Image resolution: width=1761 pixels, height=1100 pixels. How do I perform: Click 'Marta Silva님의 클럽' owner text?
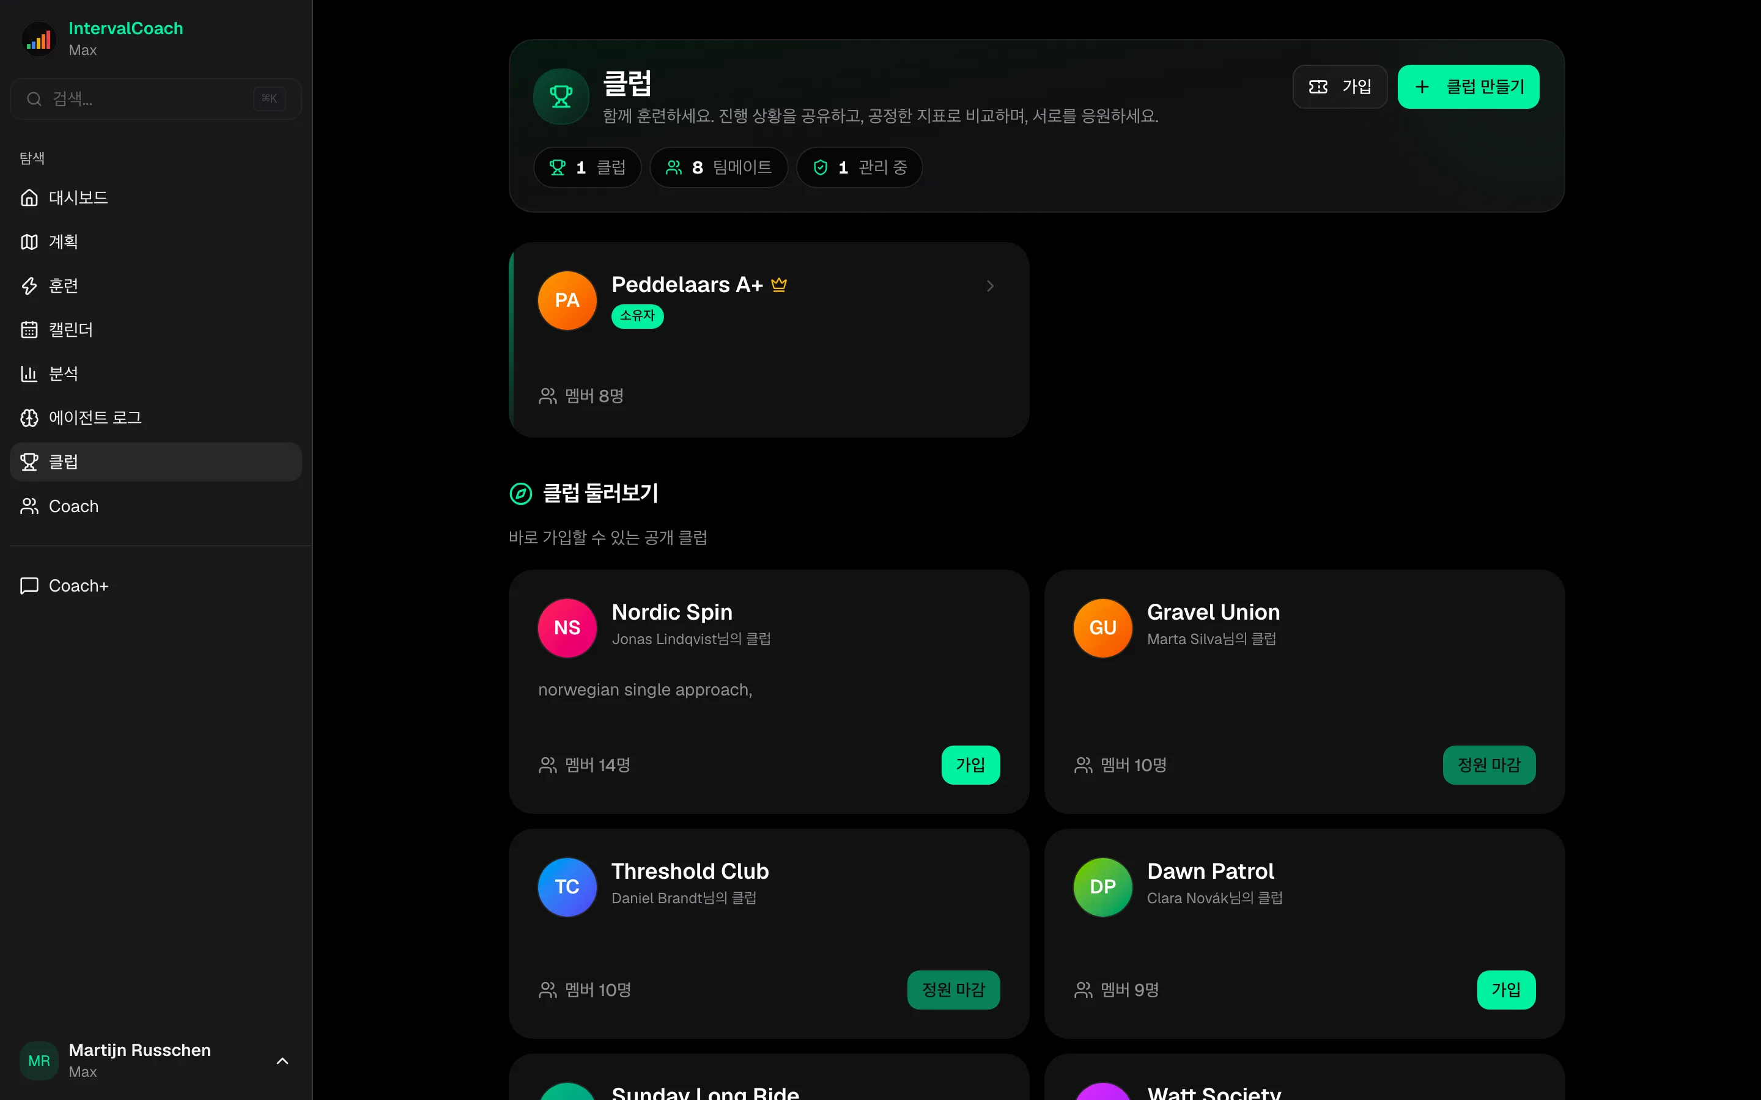tap(1211, 639)
